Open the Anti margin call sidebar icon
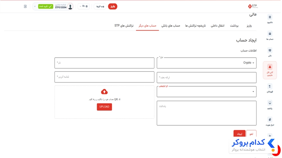Screen dimensions: 282x158 270,67
